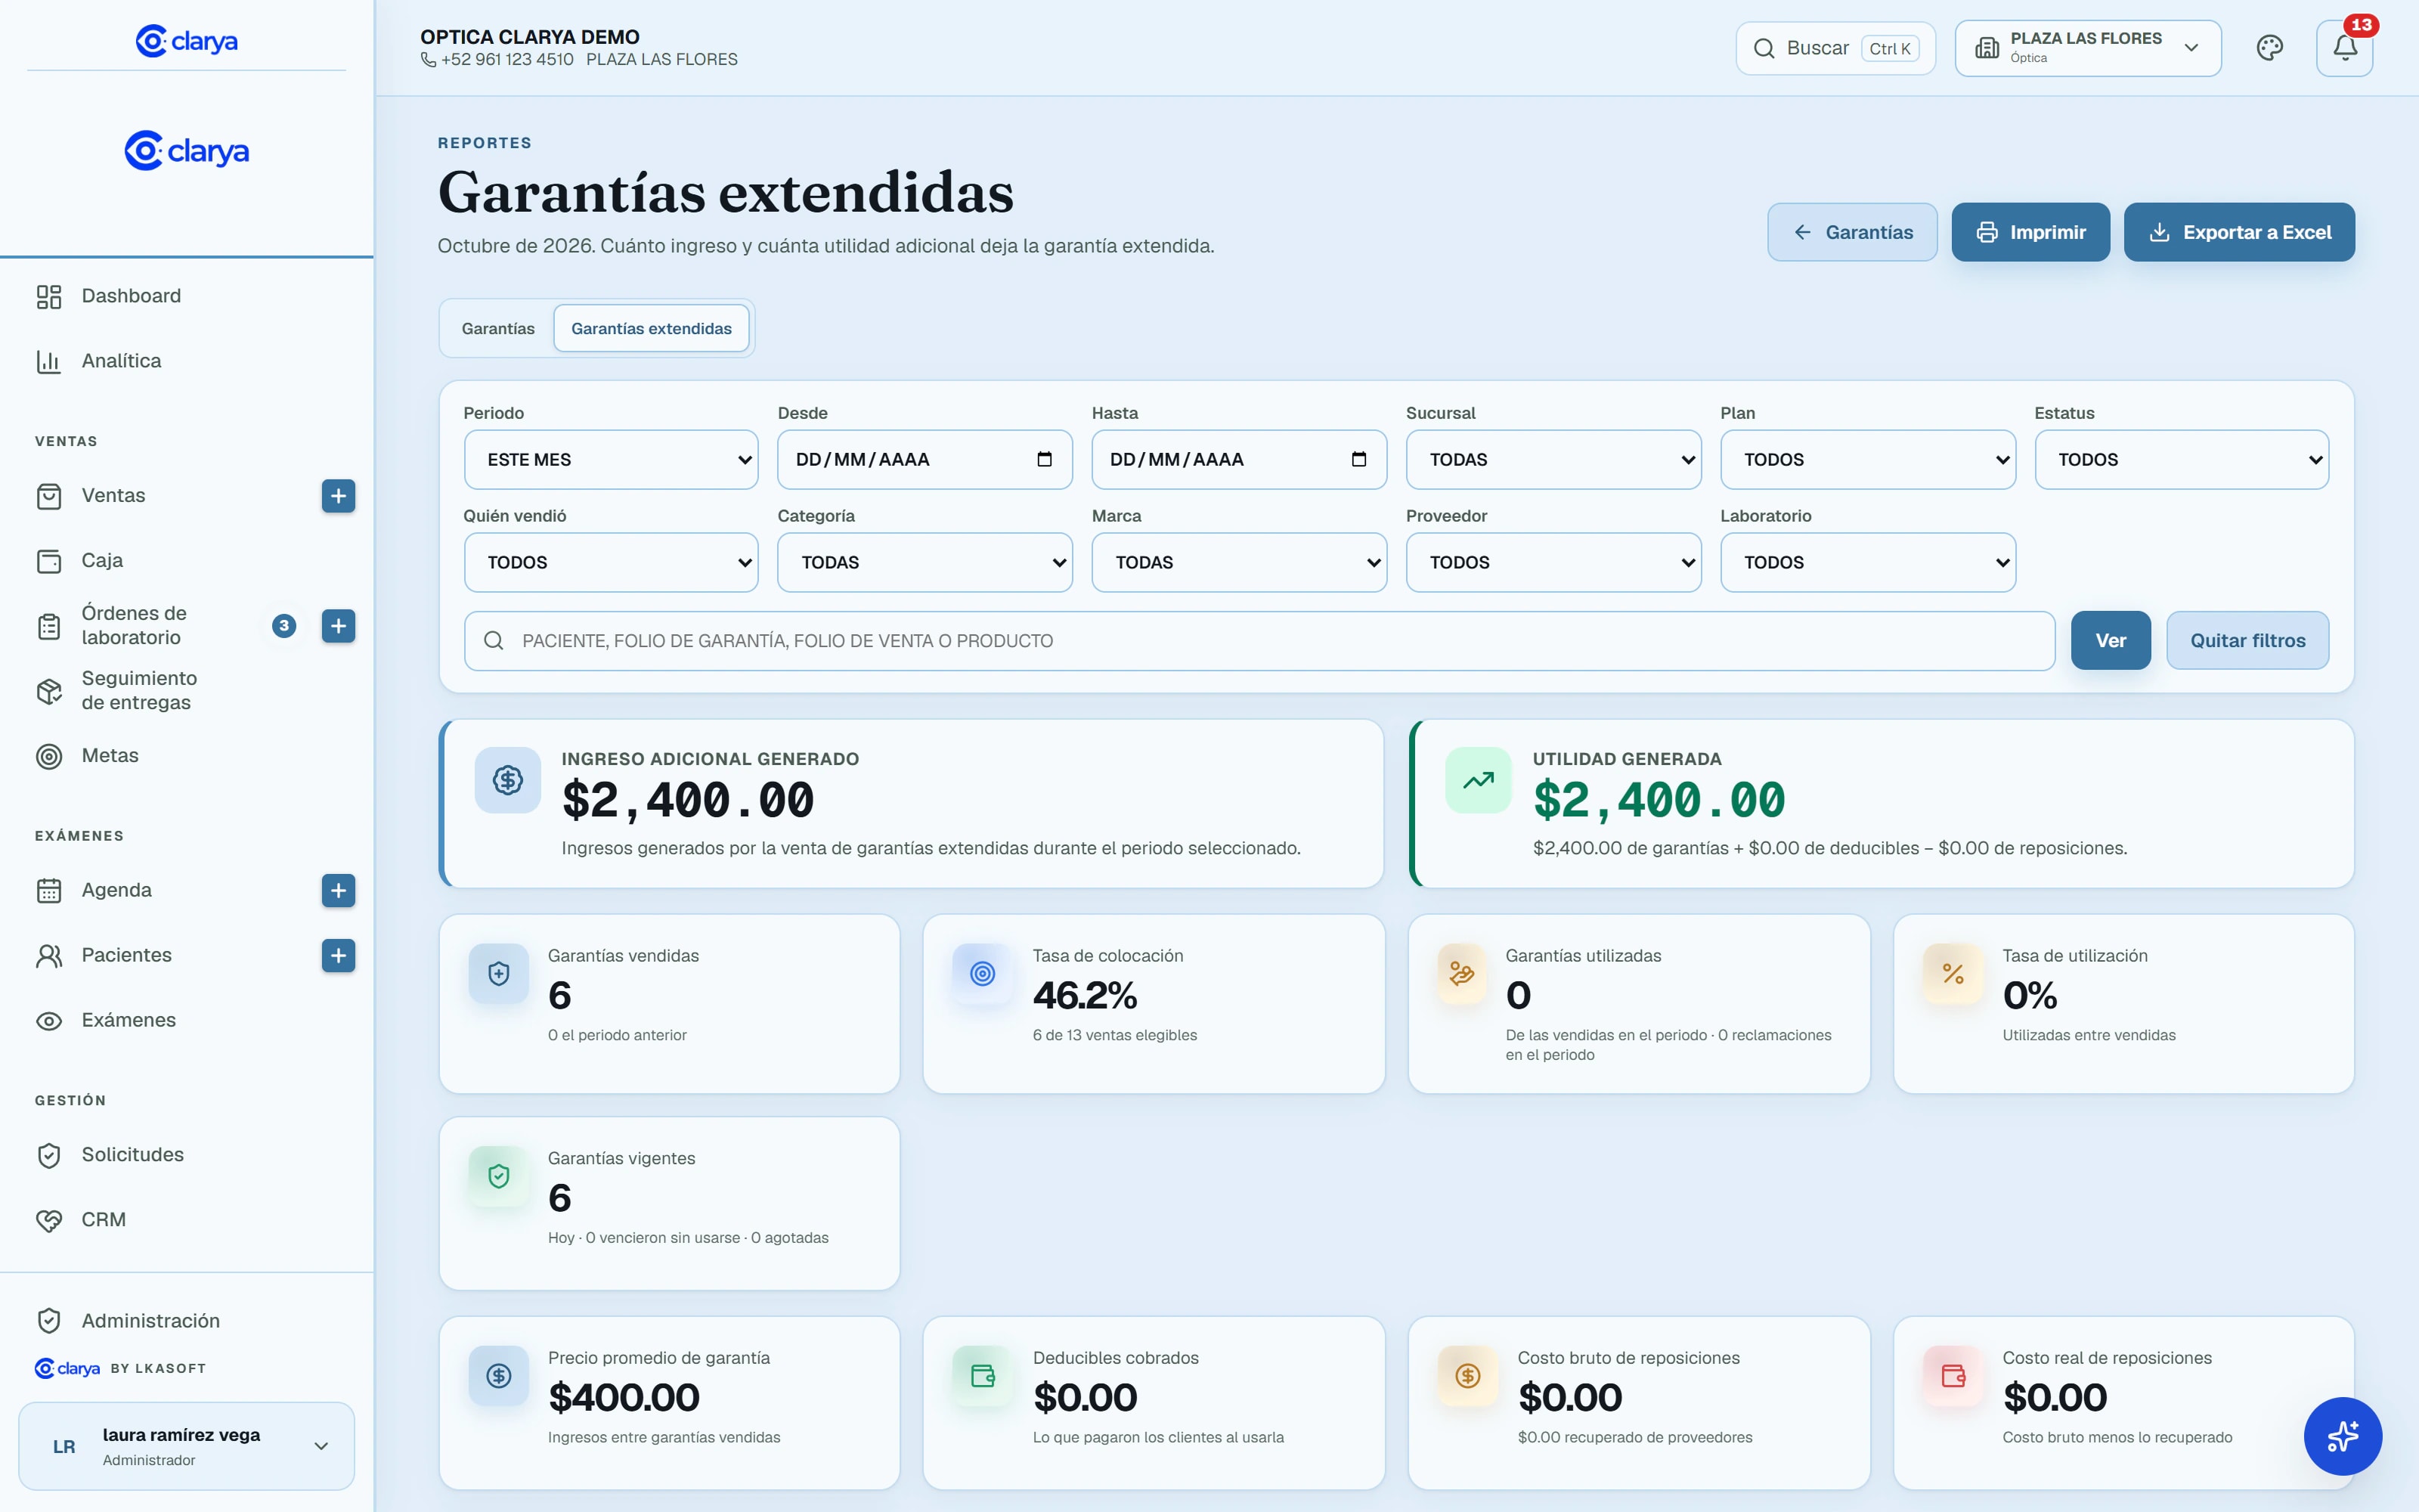The height and width of the screenshot is (1512, 2419).
Task: Open the Plan dropdown
Action: 1867,460
